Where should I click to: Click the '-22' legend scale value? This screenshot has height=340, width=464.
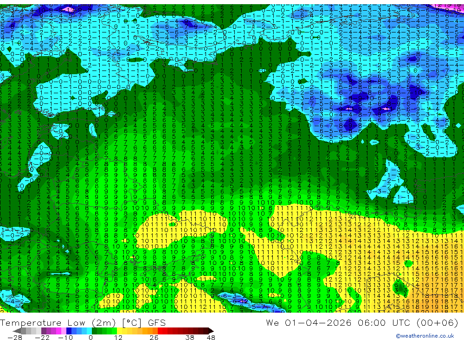pos(42,338)
